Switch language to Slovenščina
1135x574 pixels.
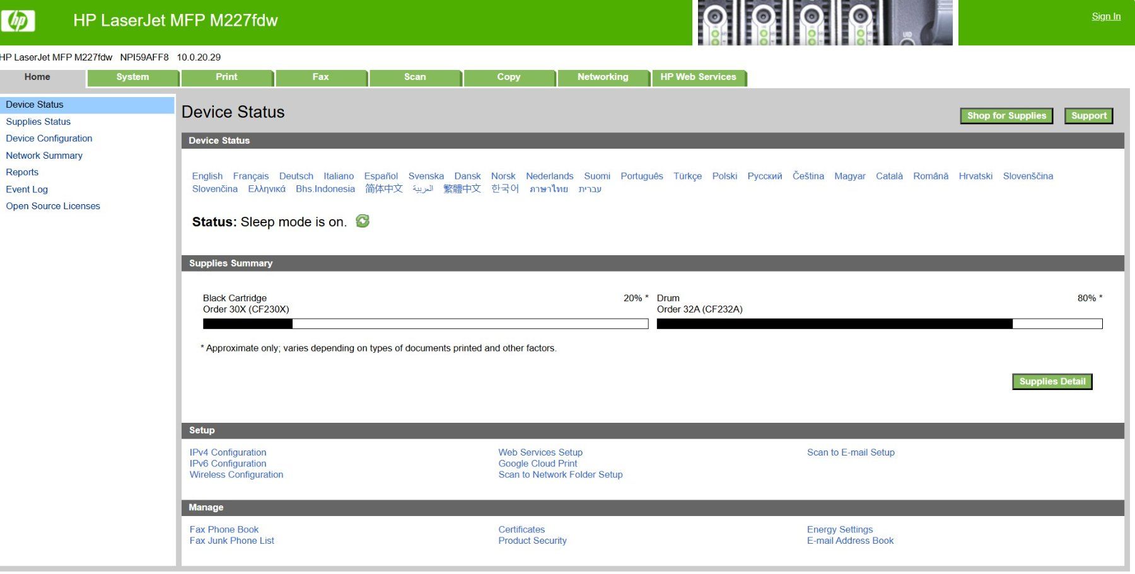(x=1028, y=176)
